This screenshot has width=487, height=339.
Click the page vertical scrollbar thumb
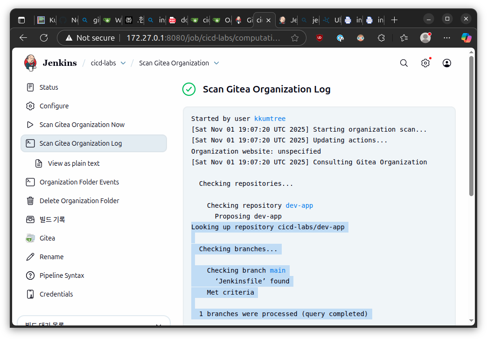[471, 126]
